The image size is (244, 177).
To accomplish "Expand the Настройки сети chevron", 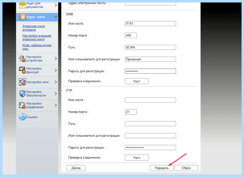I will (56, 82).
